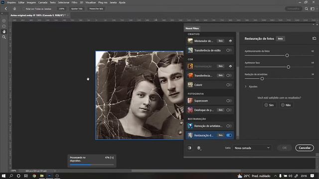319x179 pixels.
Task: Open the layer preview options icon
Action: click(x=199, y=148)
